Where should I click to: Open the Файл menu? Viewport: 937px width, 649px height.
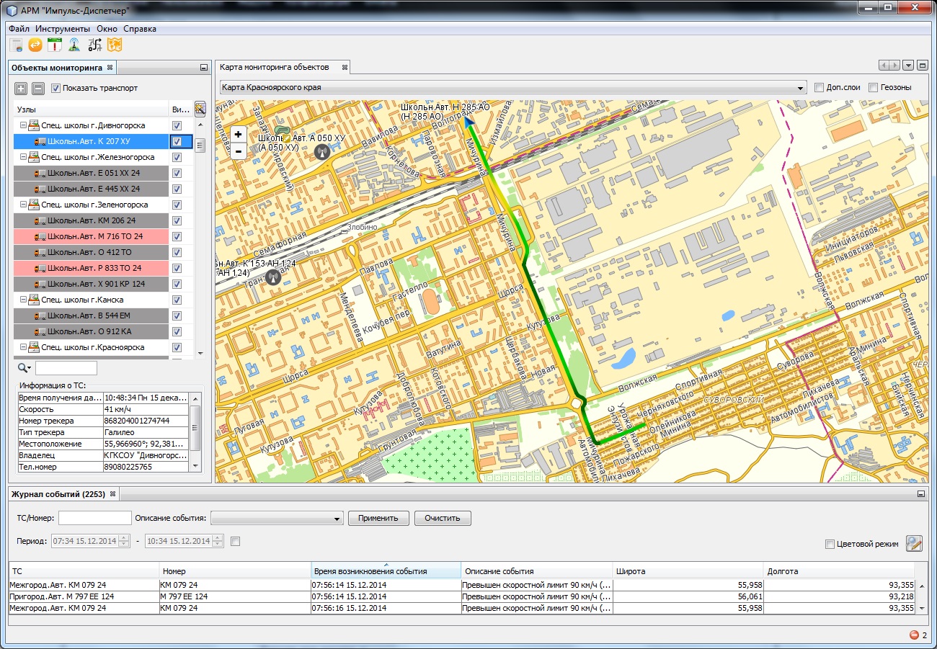coord(19,29)
